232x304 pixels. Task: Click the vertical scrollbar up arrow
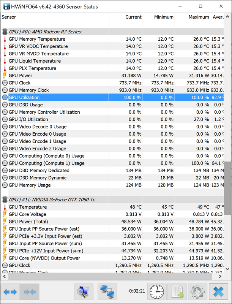(x=227, y=17)
